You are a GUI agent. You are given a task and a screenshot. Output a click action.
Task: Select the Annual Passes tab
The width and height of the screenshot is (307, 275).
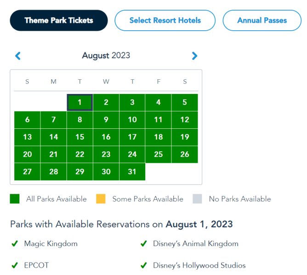click(262, 20)
